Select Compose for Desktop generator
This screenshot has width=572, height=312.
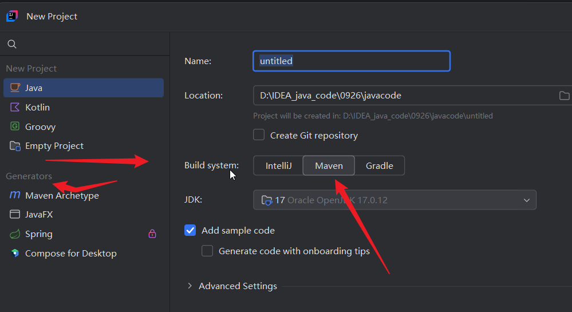(84, 253)
